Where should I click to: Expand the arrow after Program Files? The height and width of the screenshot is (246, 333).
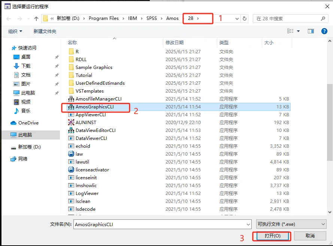(123, 18)
